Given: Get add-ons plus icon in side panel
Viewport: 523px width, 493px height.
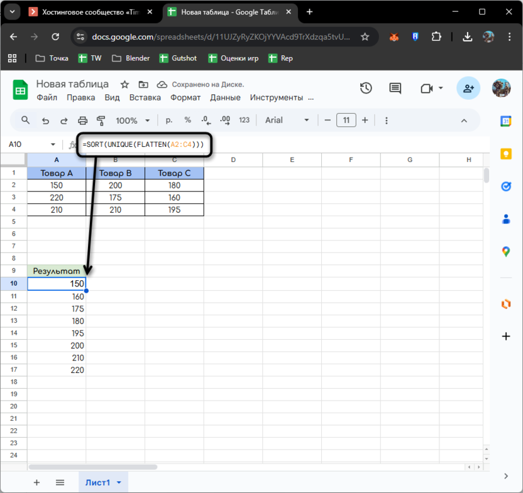Looking at the screenshot, I should (506, 337).
